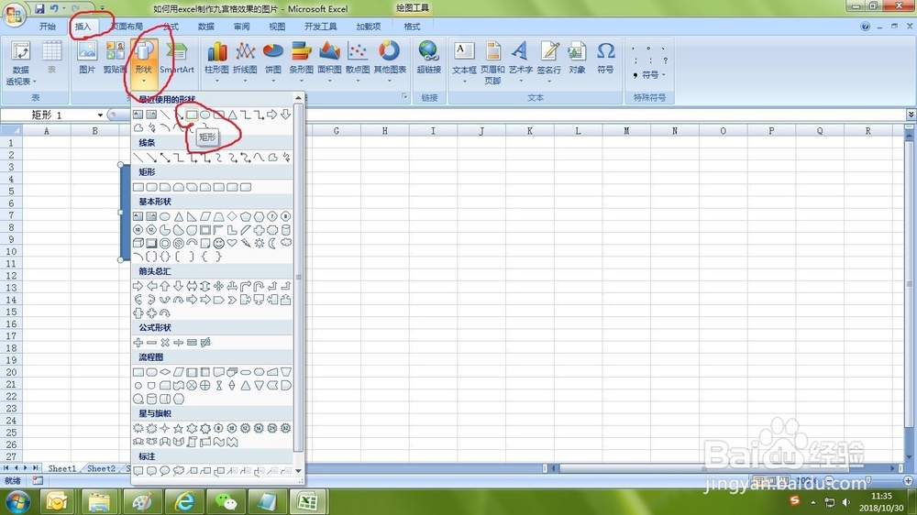Select the Rectangle shape in recently used shapes
The image size is (917, 515).
192,115
